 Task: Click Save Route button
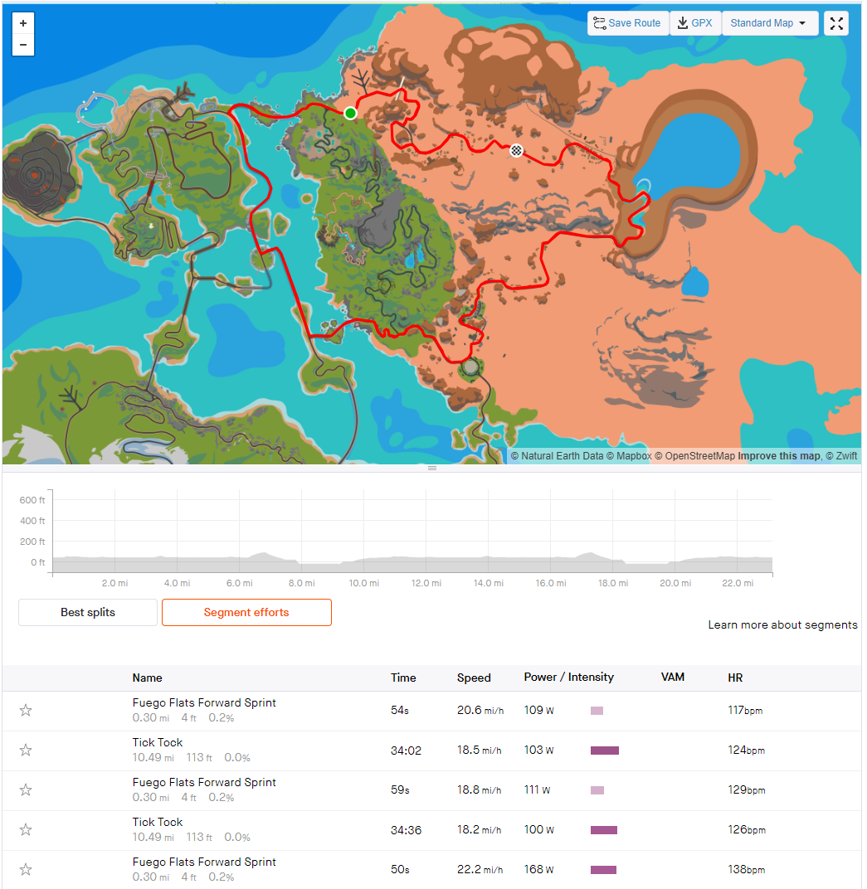pos(628,23)
